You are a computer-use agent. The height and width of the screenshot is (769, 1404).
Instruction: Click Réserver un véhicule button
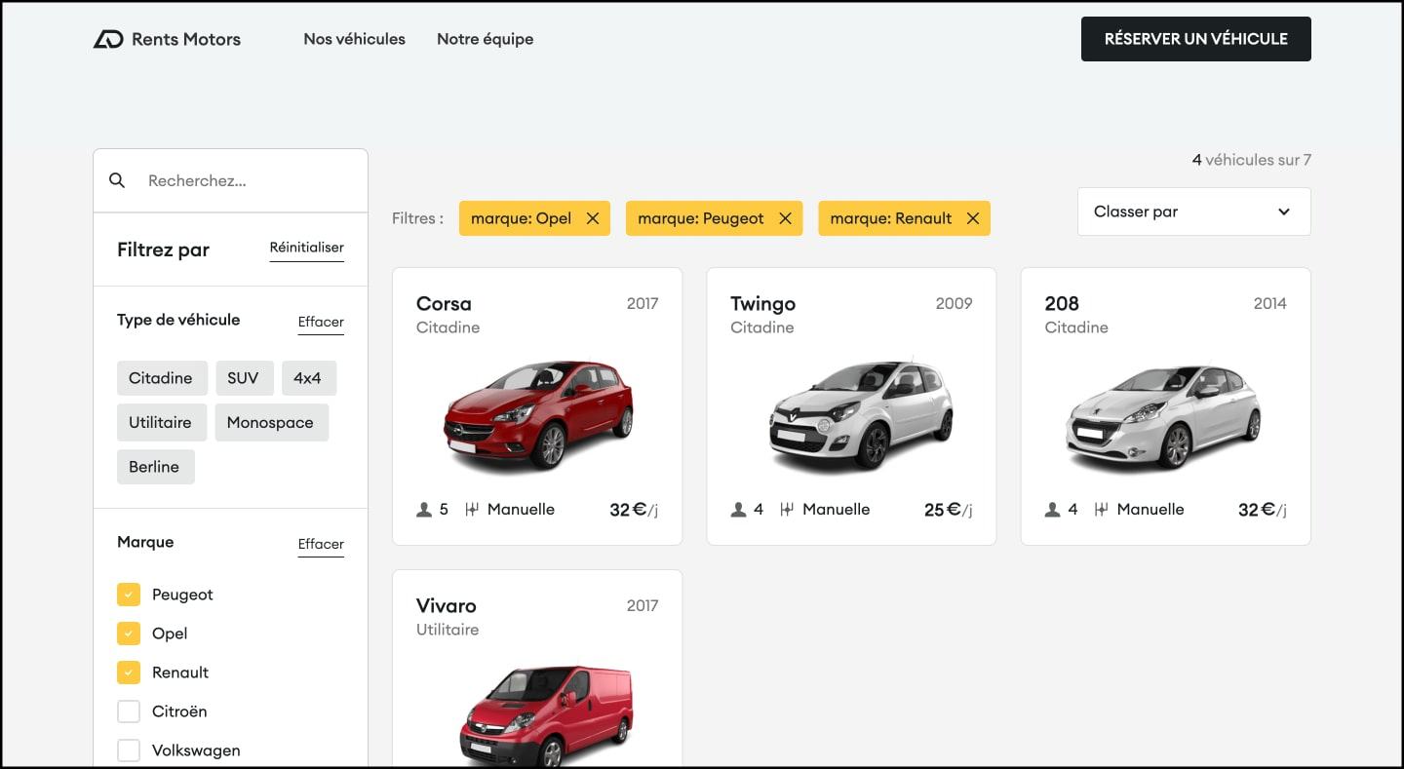tap(1195, 39)
